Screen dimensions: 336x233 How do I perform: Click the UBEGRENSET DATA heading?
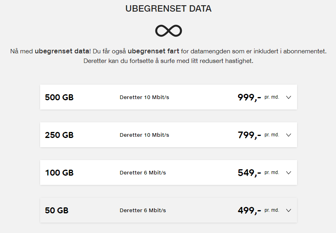169,8
